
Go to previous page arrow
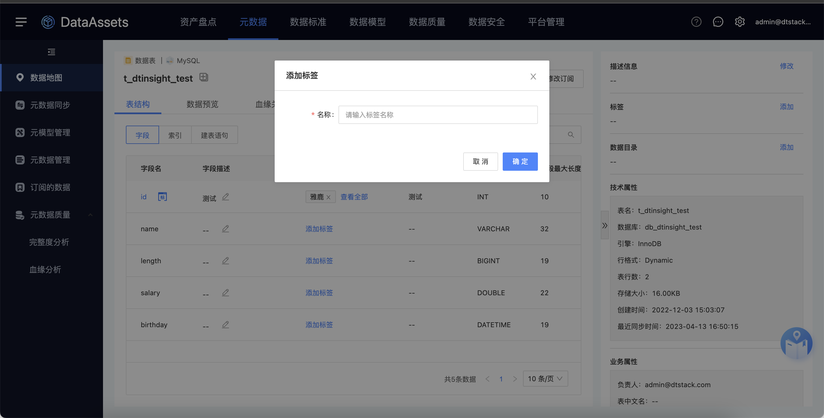click(x=488, y=379)
